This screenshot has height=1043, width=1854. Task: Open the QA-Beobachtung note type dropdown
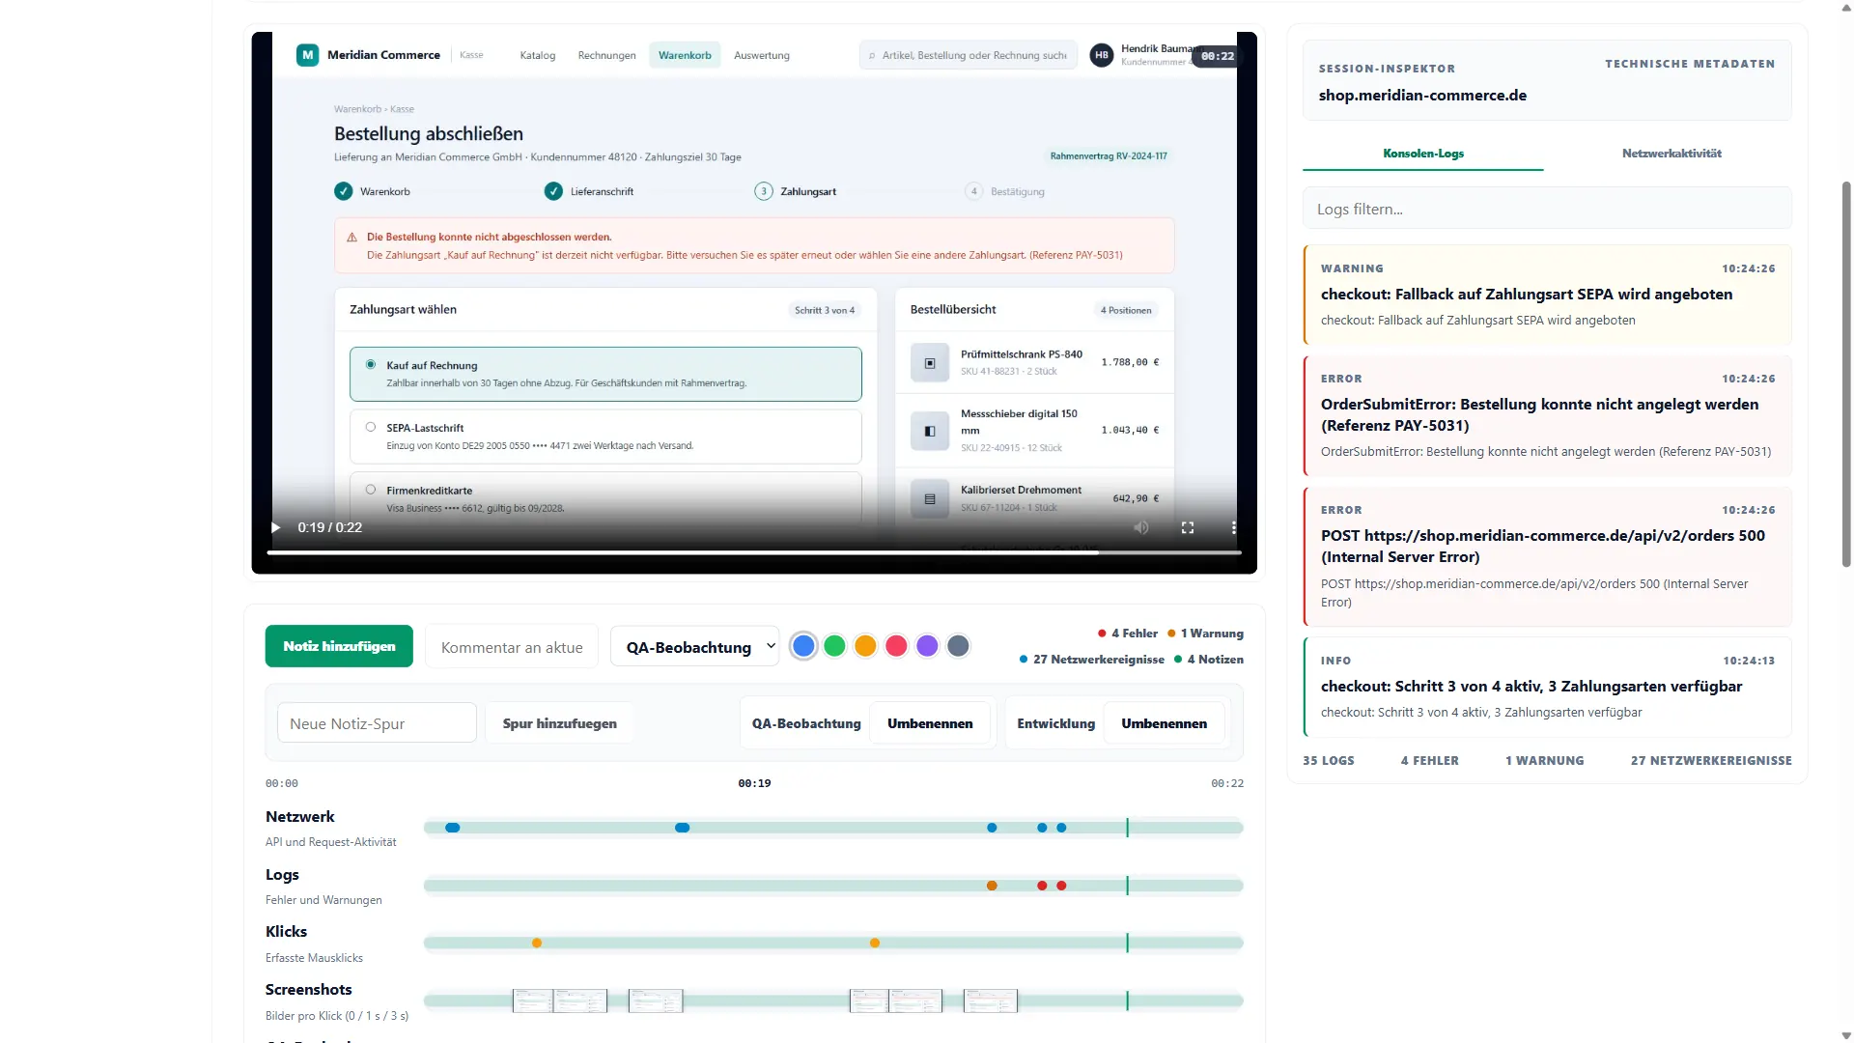[695, 647]
